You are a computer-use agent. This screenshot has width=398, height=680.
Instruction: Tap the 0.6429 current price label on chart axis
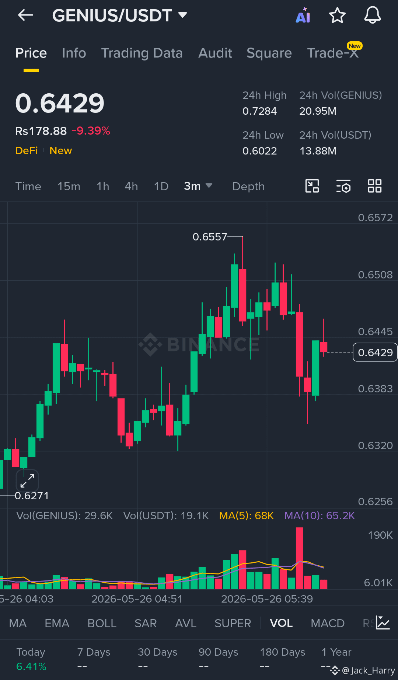375,353
